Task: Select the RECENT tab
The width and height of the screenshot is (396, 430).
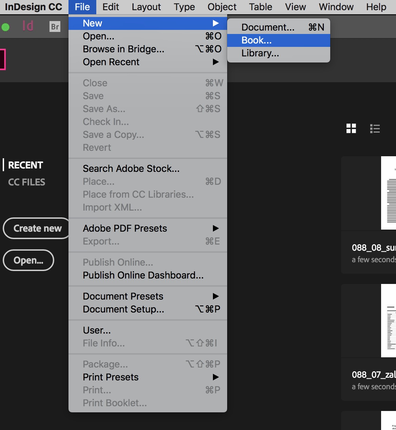Action: [26, 165]
